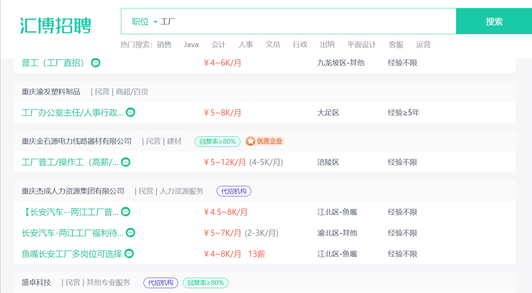
Task: Click 其他专业服务 industry text
Action: tap(108, 283)
